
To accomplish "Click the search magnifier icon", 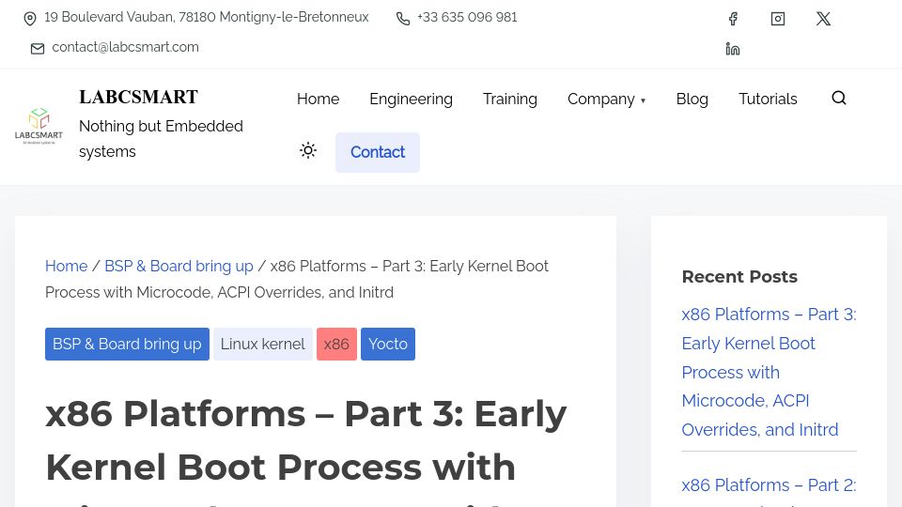I will tap(839, 99).
